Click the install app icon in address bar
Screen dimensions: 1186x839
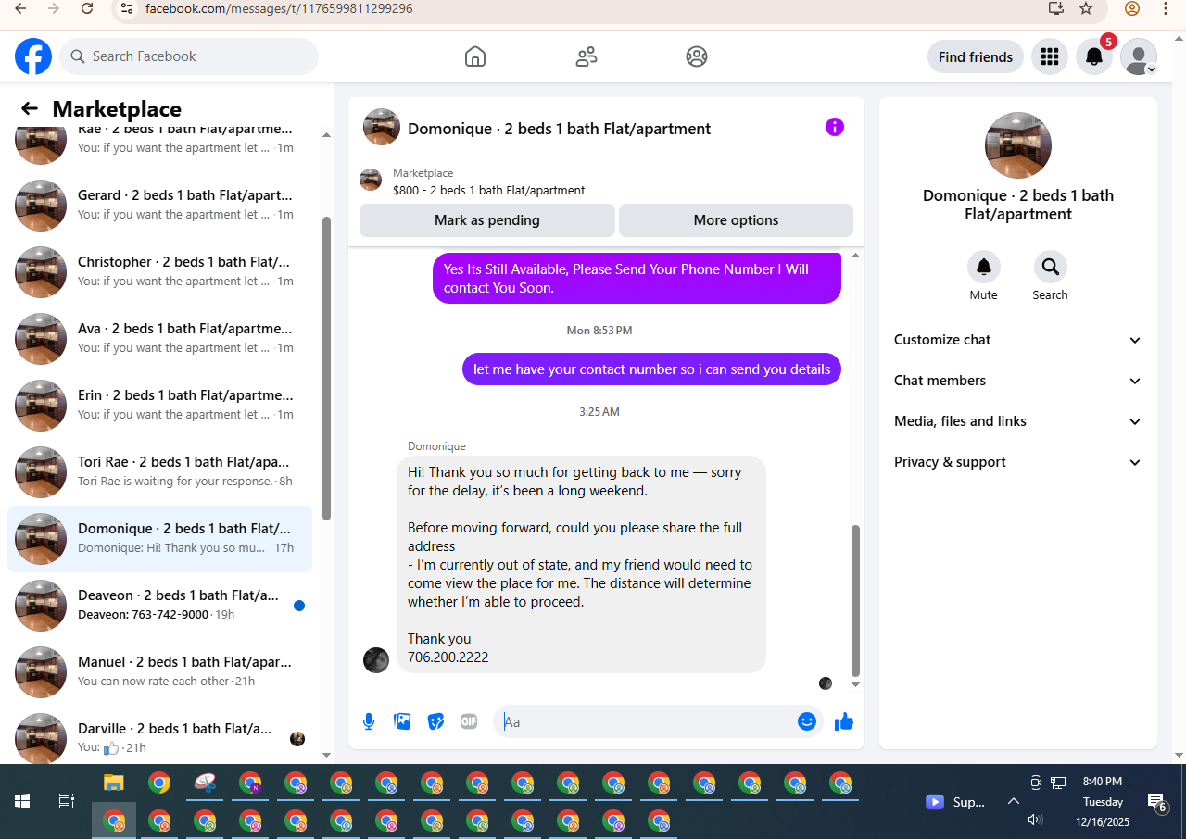(1055, 8)
